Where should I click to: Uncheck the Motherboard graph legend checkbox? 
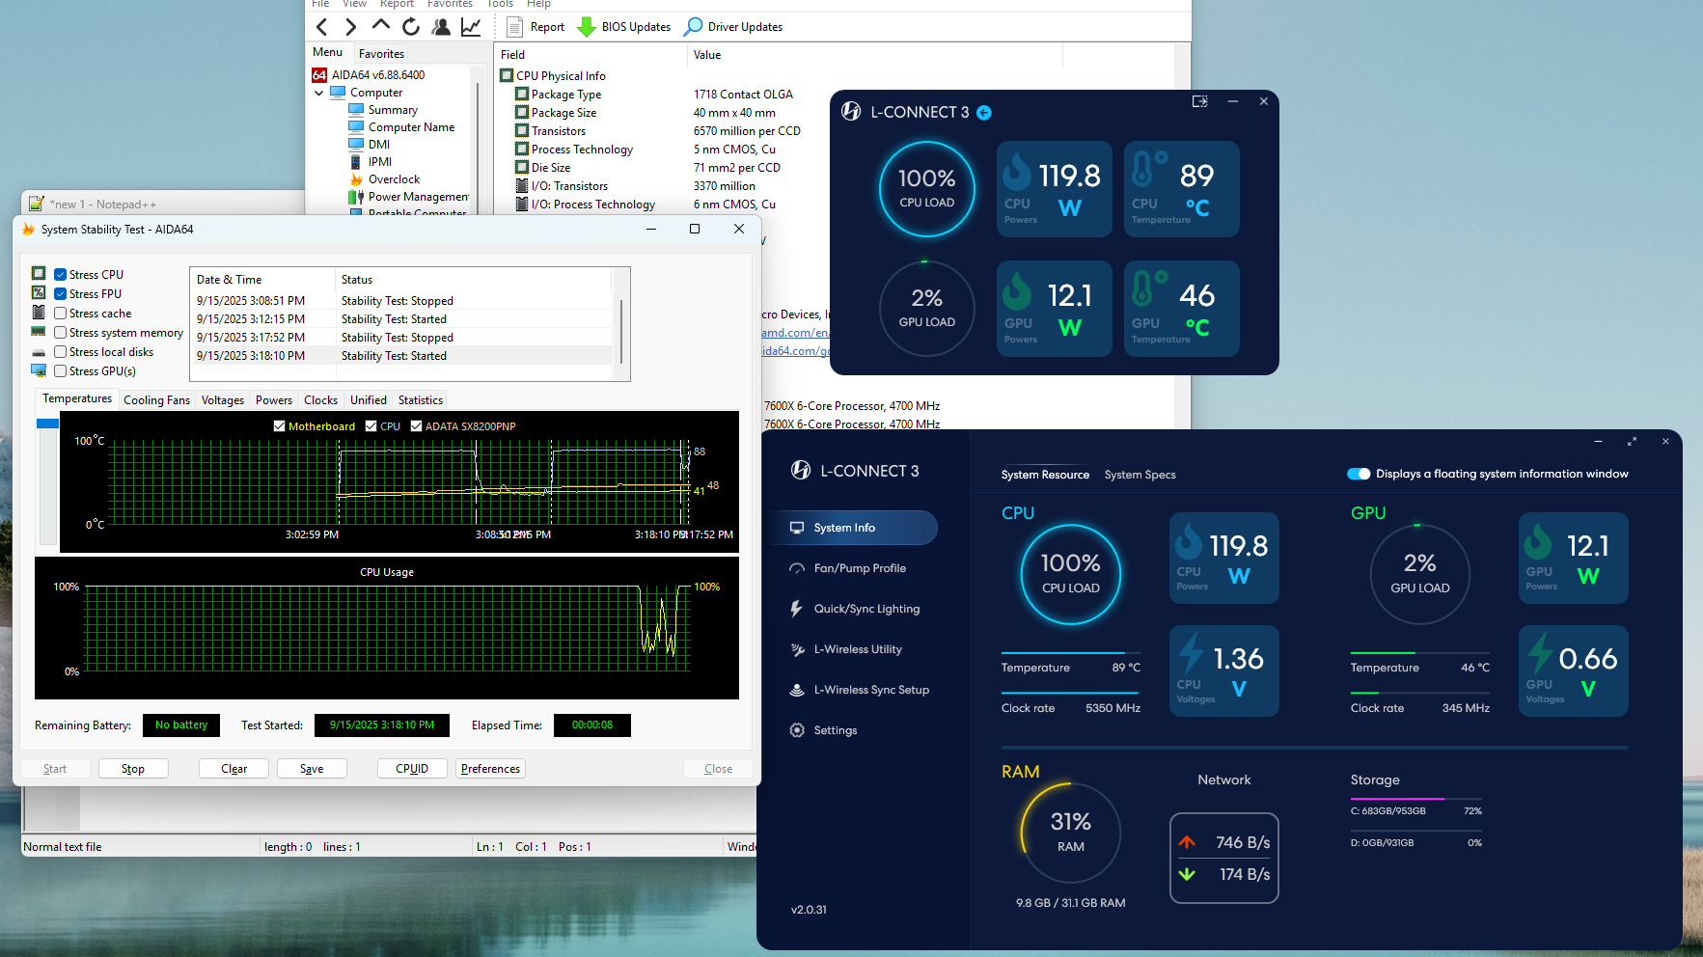[280, 426]
